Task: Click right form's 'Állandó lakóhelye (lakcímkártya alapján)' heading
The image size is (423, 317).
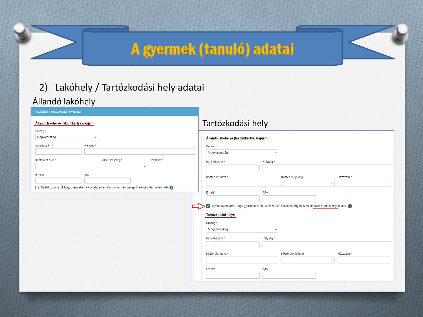Action: pyautogui.click(x=237, y=138)
